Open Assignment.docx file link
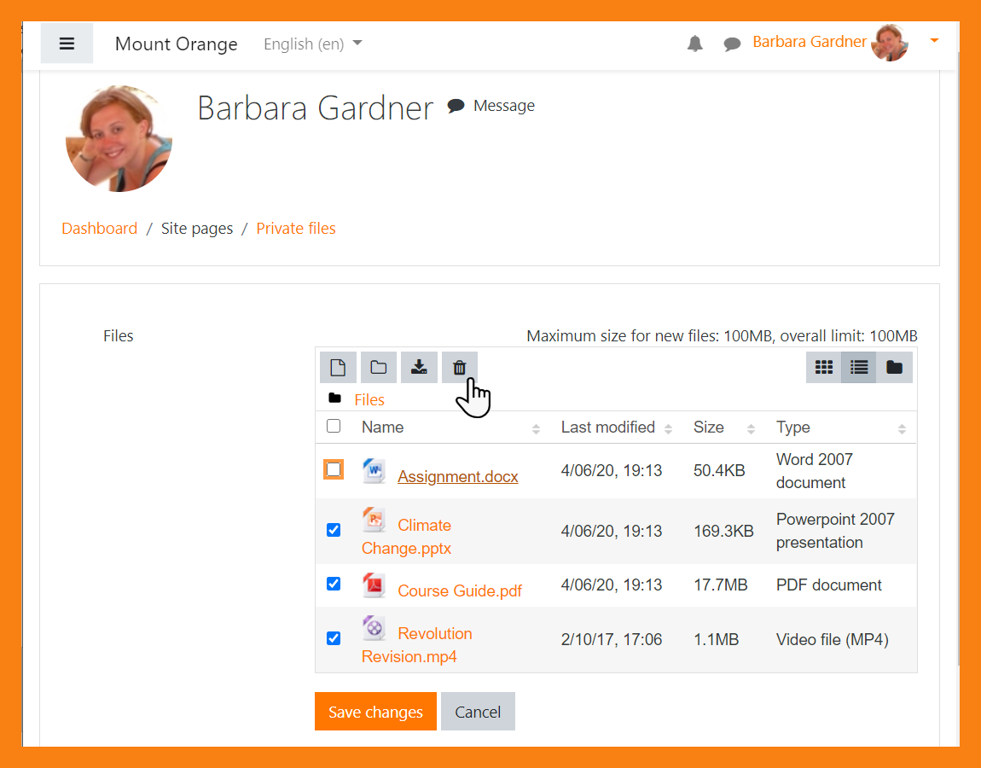This screenshot has height=768, width=981. [x=458, y=476]
